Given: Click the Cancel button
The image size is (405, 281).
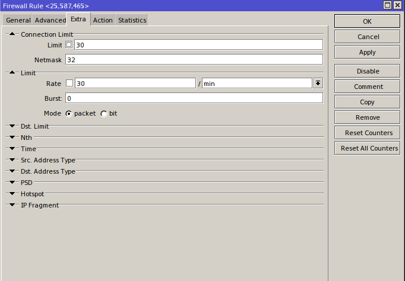Looking at the screenshot, I should click(367, 37).
